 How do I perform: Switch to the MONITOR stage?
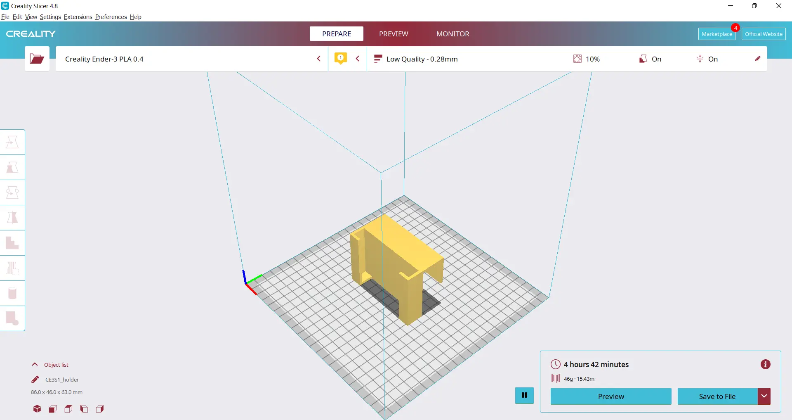pyautogui.click(x=453, y=34)
